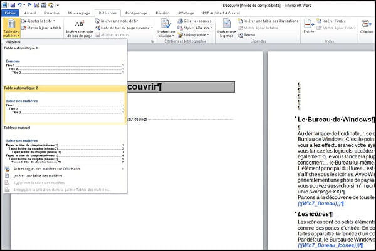376x251 pixels.
Task: Click Supprimer la table des matières entry
Action: [65, 183]
